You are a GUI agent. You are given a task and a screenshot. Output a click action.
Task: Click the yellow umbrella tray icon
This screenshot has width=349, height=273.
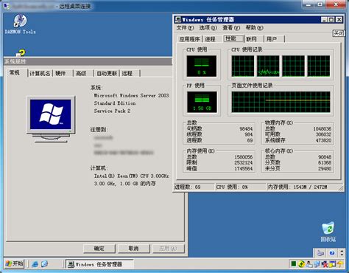[x=340, y=264]
